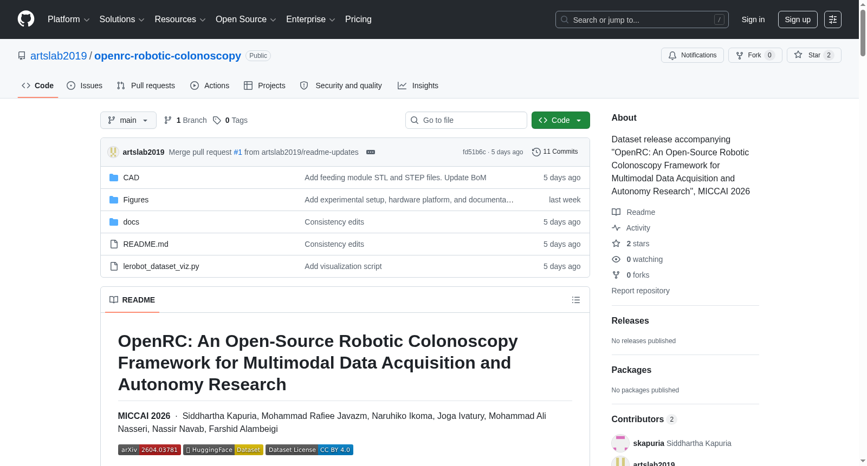This screenshot has width=867, height=466.
Task: Open the 'Add visualization script' commit message
Action: tap(343, 266)
